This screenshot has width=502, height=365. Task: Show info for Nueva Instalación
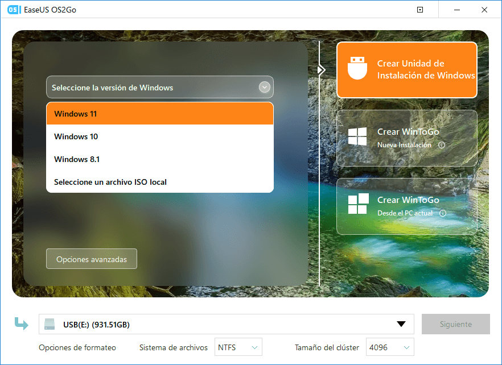(442, 145)
